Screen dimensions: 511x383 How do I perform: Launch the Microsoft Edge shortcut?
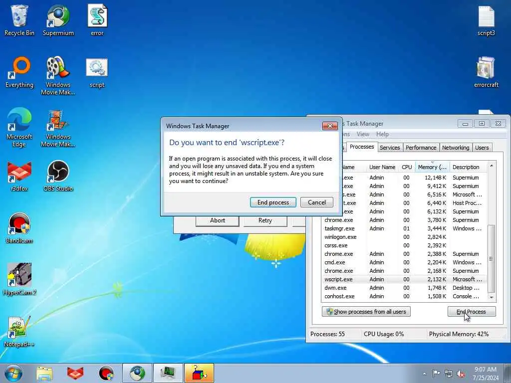19,127
